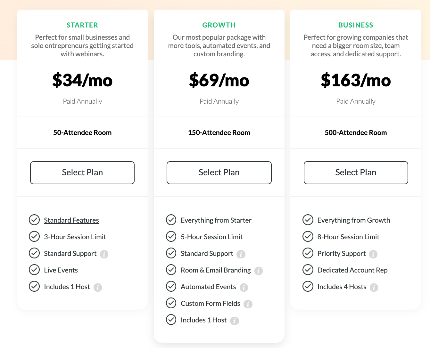
Task: Click checkmark icon beside Live Events
Action: 34,270
